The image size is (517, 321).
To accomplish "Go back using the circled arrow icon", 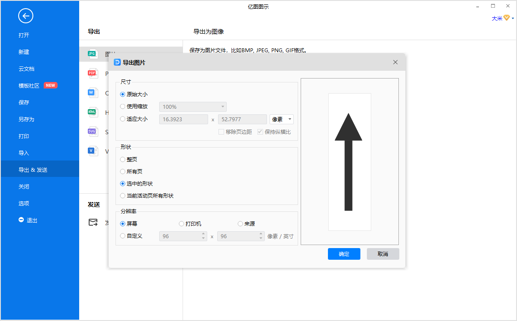I will (x=26, y=16).
